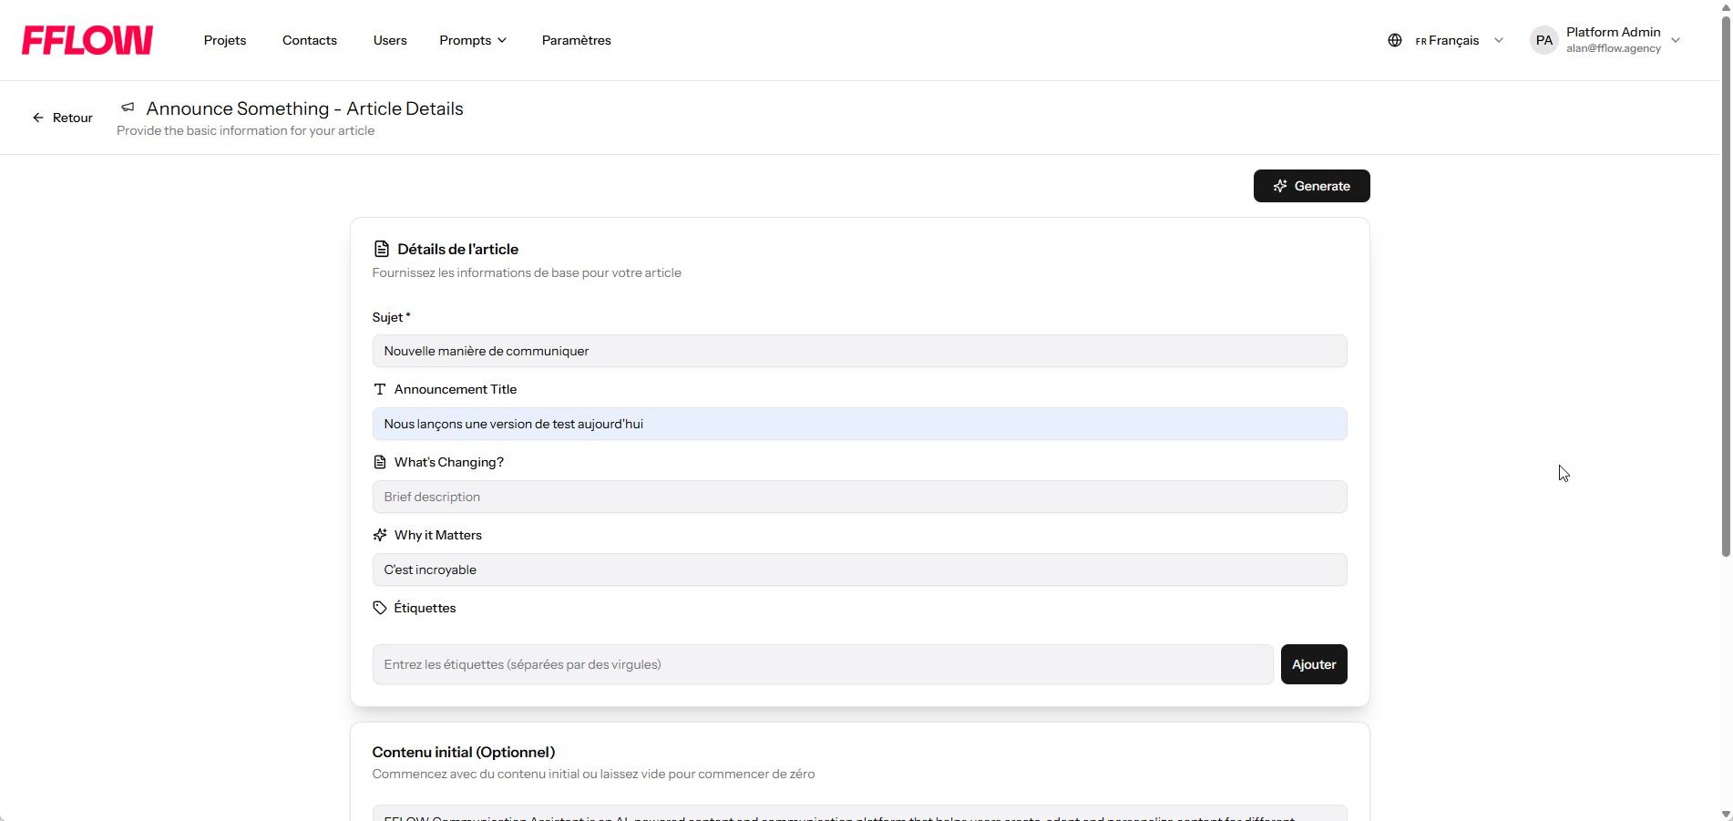Expand the Français language selector
The image size is (1733, 821).
point(1458,40)
